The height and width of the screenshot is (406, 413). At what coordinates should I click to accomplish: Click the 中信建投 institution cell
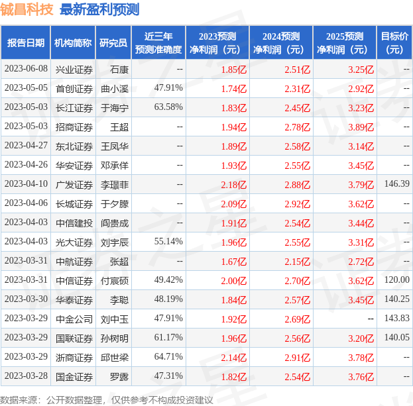pyautogui.click(x=74, y=223)
